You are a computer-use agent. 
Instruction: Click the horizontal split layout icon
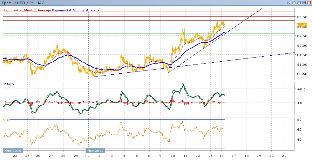click(299, 3)
